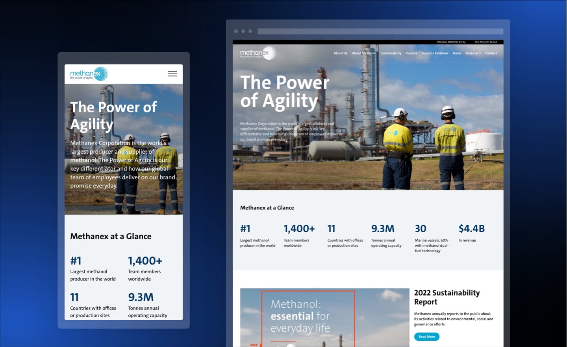Click the Methanex logo in mobile view

pyautogui.click(x=89, y=74)
